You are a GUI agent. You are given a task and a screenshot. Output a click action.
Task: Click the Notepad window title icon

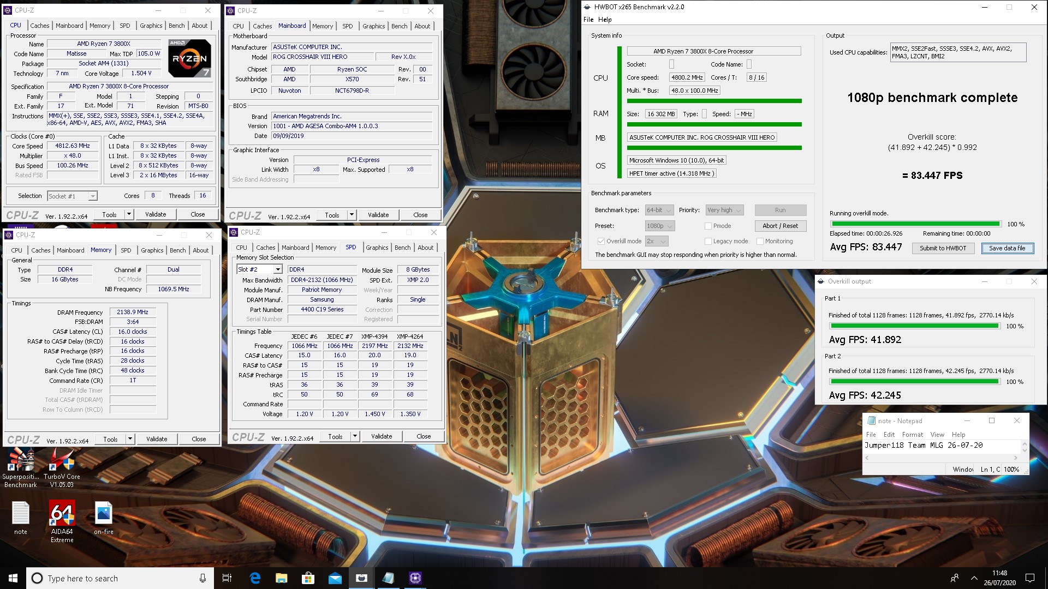[872, 420]
